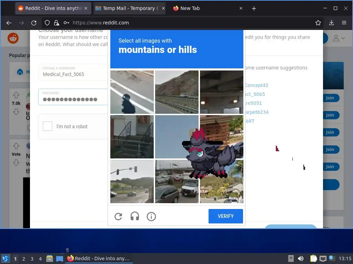Click the saved password key icon
This screenshot has width=353, height=264.
tap(66, 23)
